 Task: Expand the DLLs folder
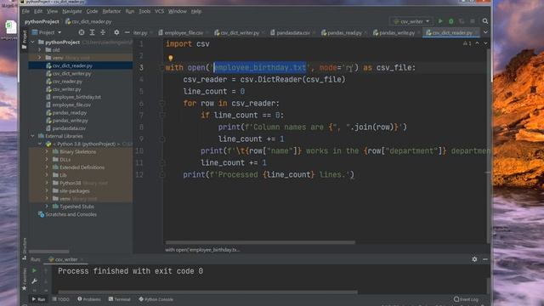pyautogui.click(x=47, y=159)
